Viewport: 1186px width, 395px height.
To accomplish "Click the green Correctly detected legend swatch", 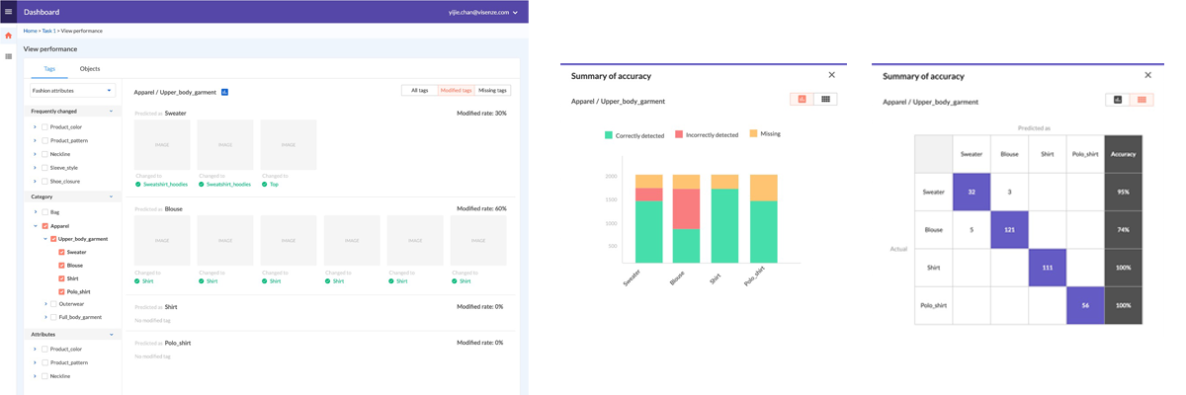I will pyautogui.click(x=608, y=134).
